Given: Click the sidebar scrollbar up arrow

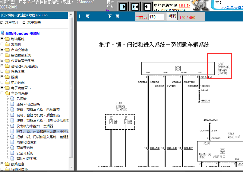Looking at the screenshot, I should pyautogui.click(x=71, y=14).
